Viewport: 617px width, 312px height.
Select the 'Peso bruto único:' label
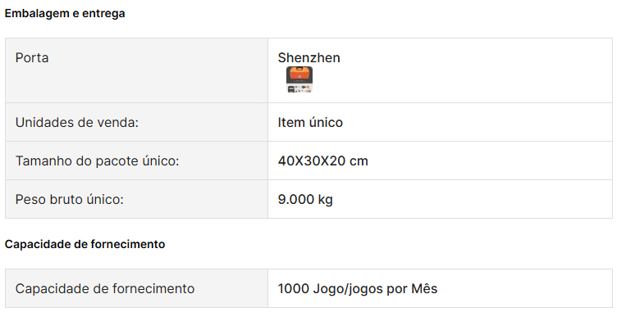(70, 200)
